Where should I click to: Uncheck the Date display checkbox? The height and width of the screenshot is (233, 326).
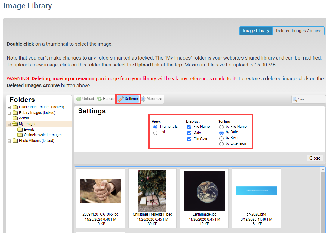(x=189, y=133)
